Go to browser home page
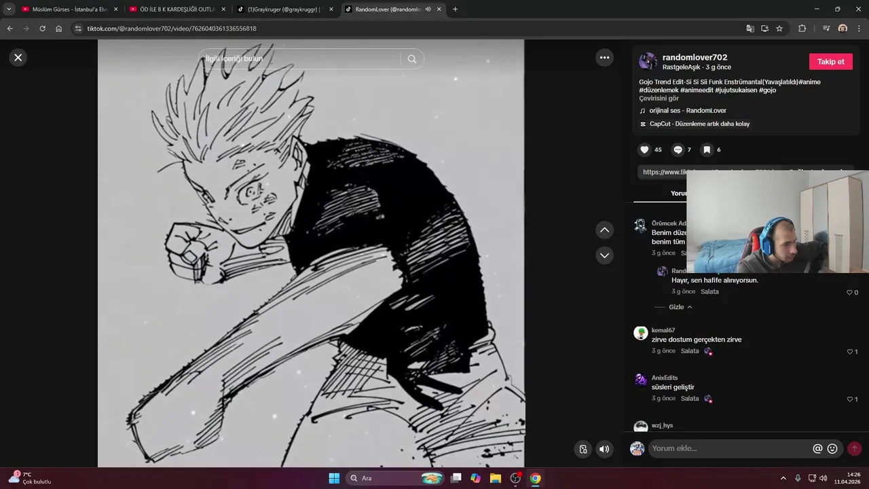The height and width of the screenshot is (489, 869). tap(58, 29)
